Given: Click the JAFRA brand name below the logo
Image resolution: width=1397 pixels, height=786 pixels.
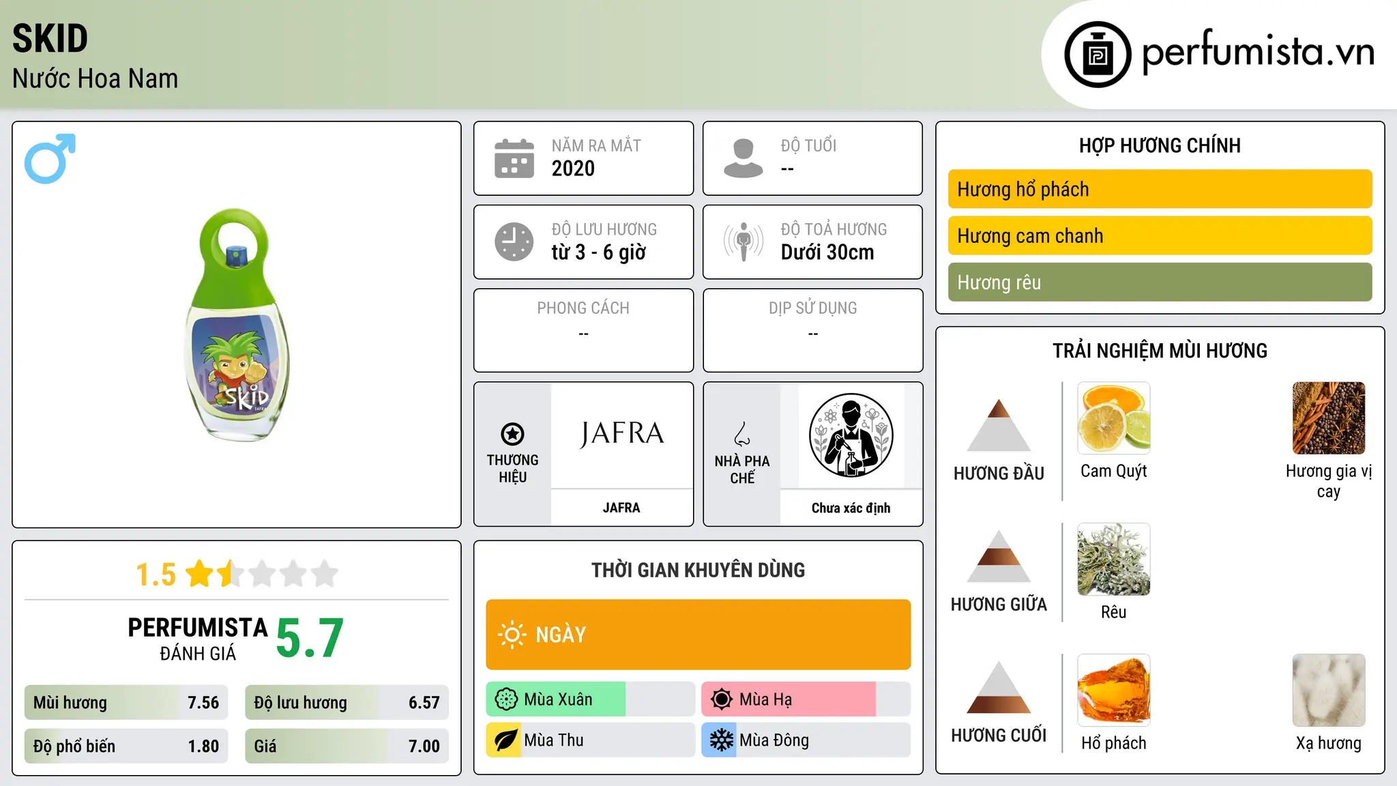Looking at the screenshot, I should (621, 508).
